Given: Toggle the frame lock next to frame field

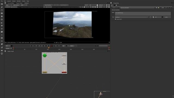Looking at the screenshot, I should point(12,46).
